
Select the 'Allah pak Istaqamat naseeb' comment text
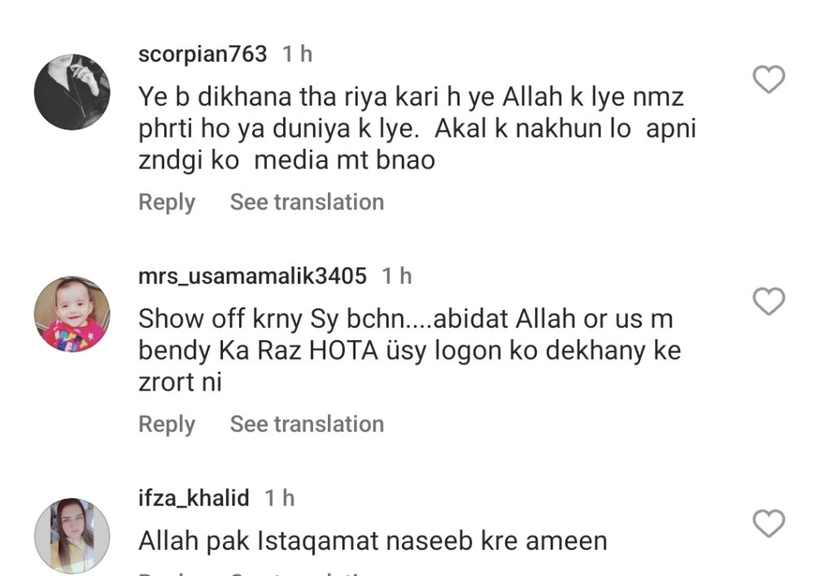tap(373, 542)
